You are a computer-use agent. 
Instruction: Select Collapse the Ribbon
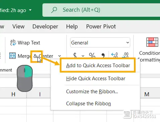click(89, 104)
